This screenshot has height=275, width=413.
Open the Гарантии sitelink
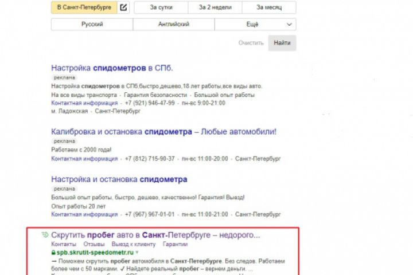click(175, 244)
